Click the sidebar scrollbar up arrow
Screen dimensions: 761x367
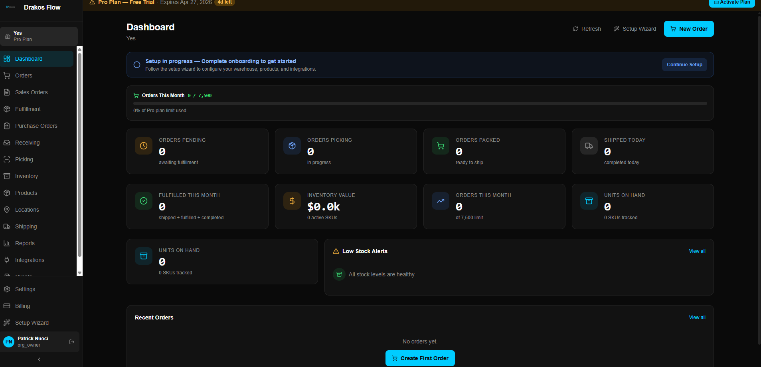click(79, 49)
